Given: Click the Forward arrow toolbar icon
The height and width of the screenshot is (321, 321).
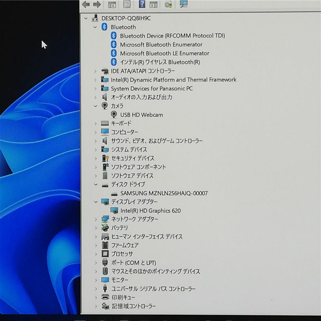Looking at the screenshot, I should [97, 4].
